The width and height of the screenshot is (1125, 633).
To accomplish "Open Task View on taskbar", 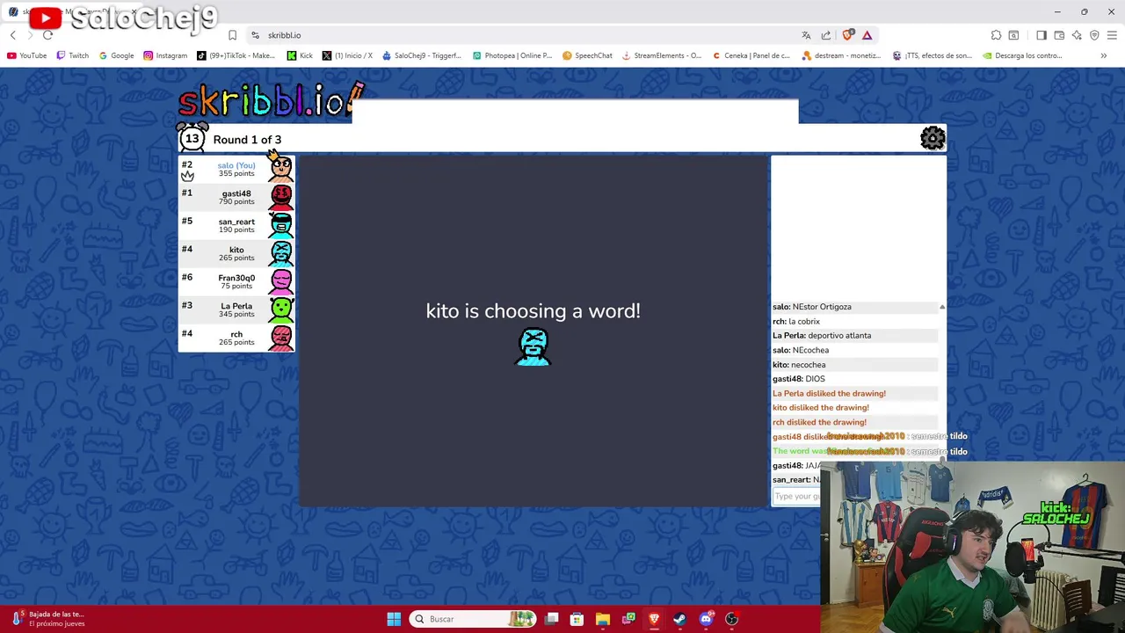I will 551,619.
